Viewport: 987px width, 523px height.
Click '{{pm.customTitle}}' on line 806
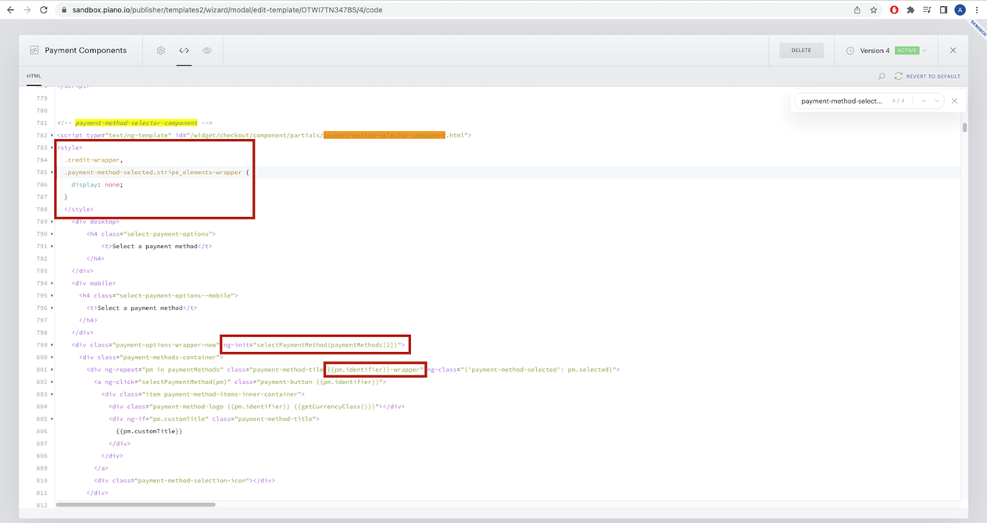click(148, 432)
